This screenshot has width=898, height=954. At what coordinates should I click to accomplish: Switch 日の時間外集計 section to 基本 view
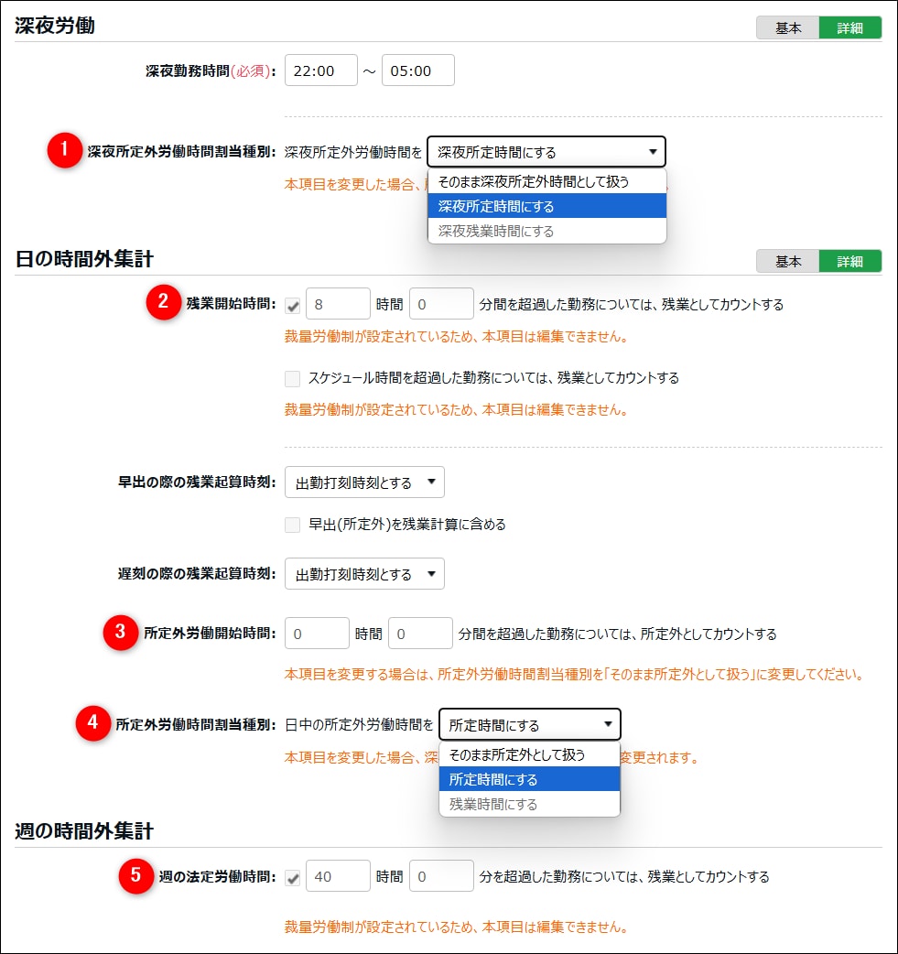pyautogui.click(x=787, y=262)
